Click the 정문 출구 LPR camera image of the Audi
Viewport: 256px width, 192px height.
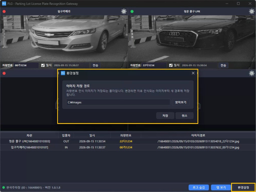[x=192, y=38]
